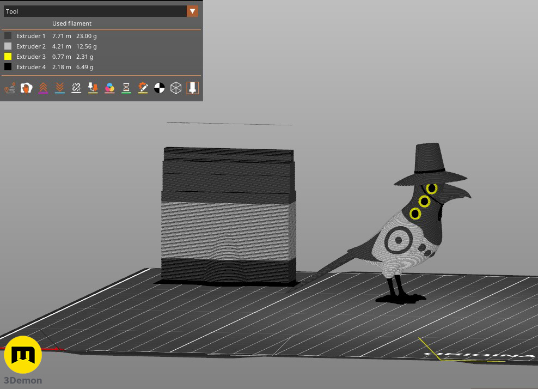Select the 'Extruder 2' legend label
The width and height of the screenshot is (538, 389).
point(31,46)
